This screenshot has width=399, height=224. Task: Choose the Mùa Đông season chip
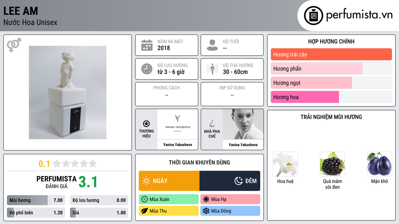(230, 211)
